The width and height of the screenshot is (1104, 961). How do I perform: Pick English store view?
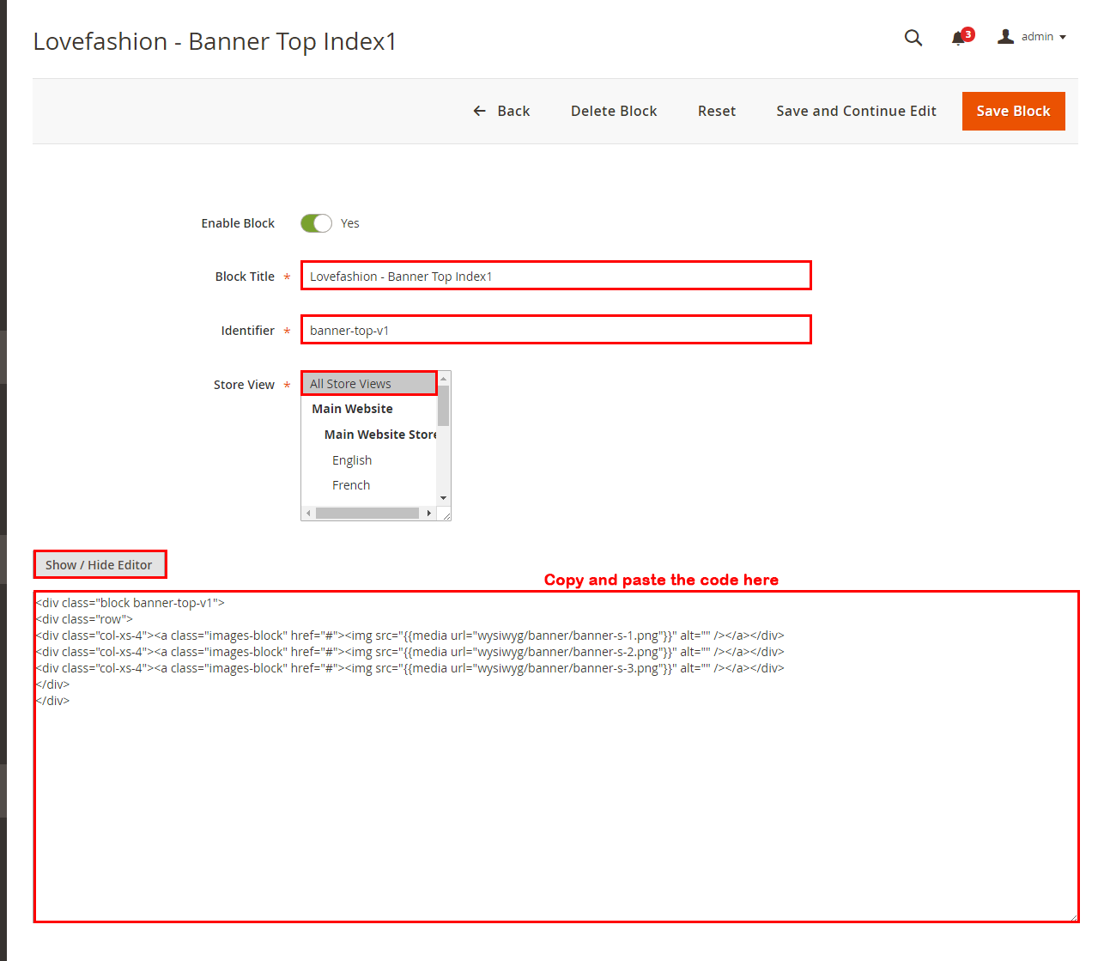point(352,460)
